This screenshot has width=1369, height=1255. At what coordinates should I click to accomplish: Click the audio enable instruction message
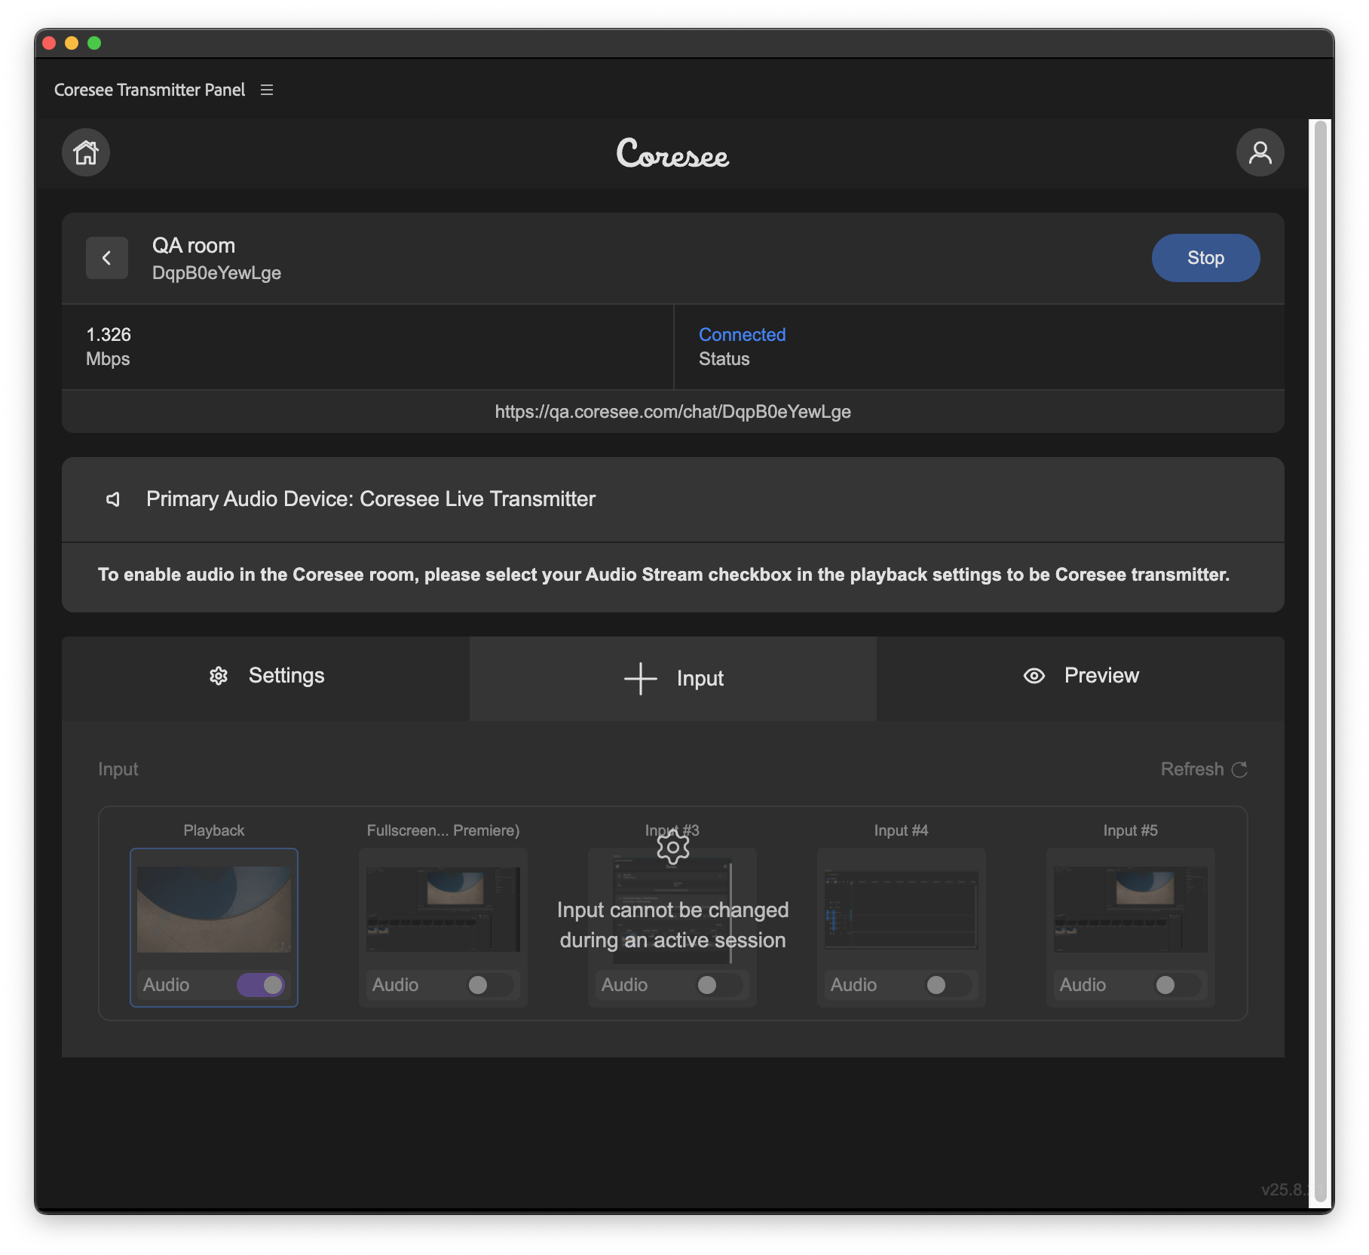click(x=663, y=575)
